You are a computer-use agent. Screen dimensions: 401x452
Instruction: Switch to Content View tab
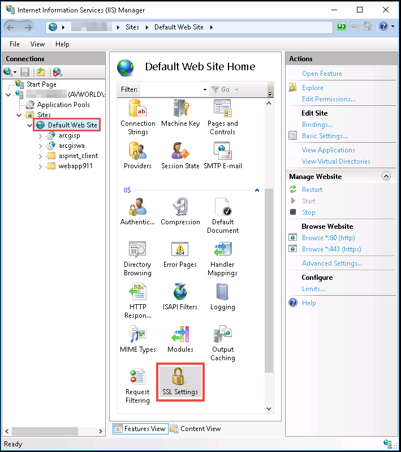tap(196, 429)
